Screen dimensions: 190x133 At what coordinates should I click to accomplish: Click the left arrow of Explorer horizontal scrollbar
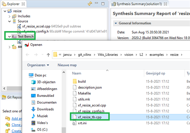(4, 88)
